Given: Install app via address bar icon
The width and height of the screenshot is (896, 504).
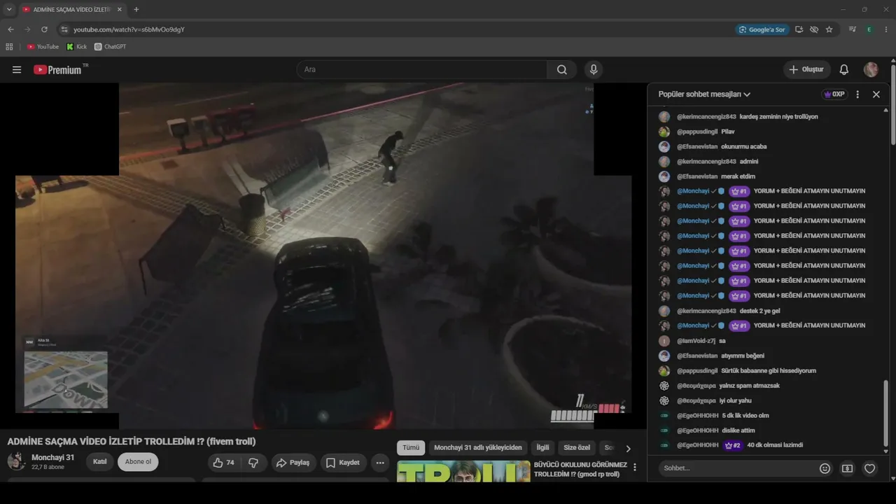Looking at the screenshot, I should point(799,29).
